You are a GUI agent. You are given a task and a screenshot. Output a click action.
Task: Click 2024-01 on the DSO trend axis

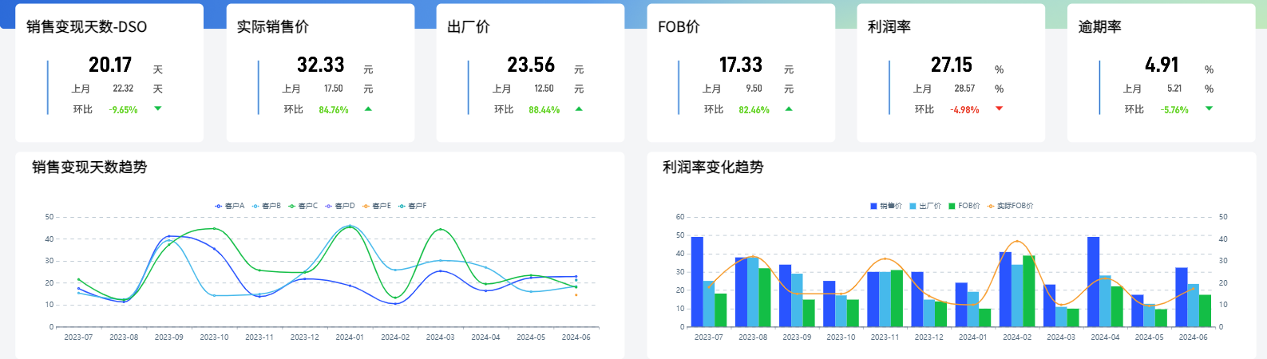click(x=350, y=337)
